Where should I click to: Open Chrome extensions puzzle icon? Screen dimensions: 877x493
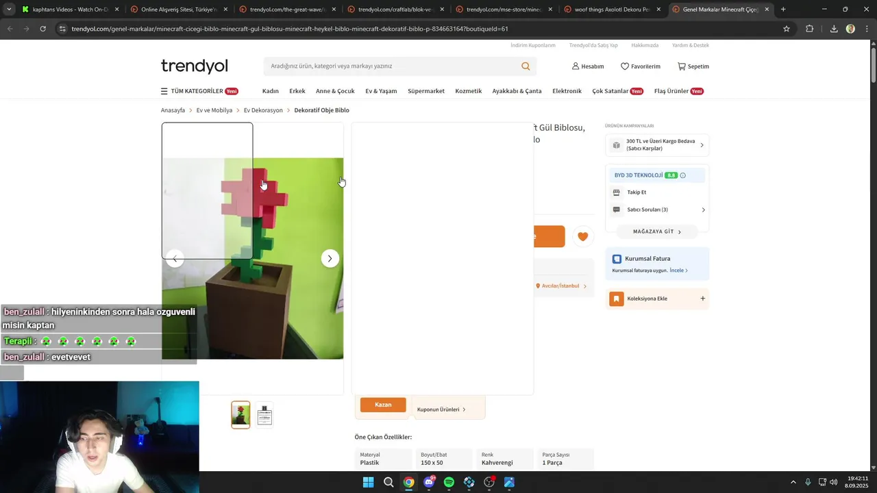point(809,29)
